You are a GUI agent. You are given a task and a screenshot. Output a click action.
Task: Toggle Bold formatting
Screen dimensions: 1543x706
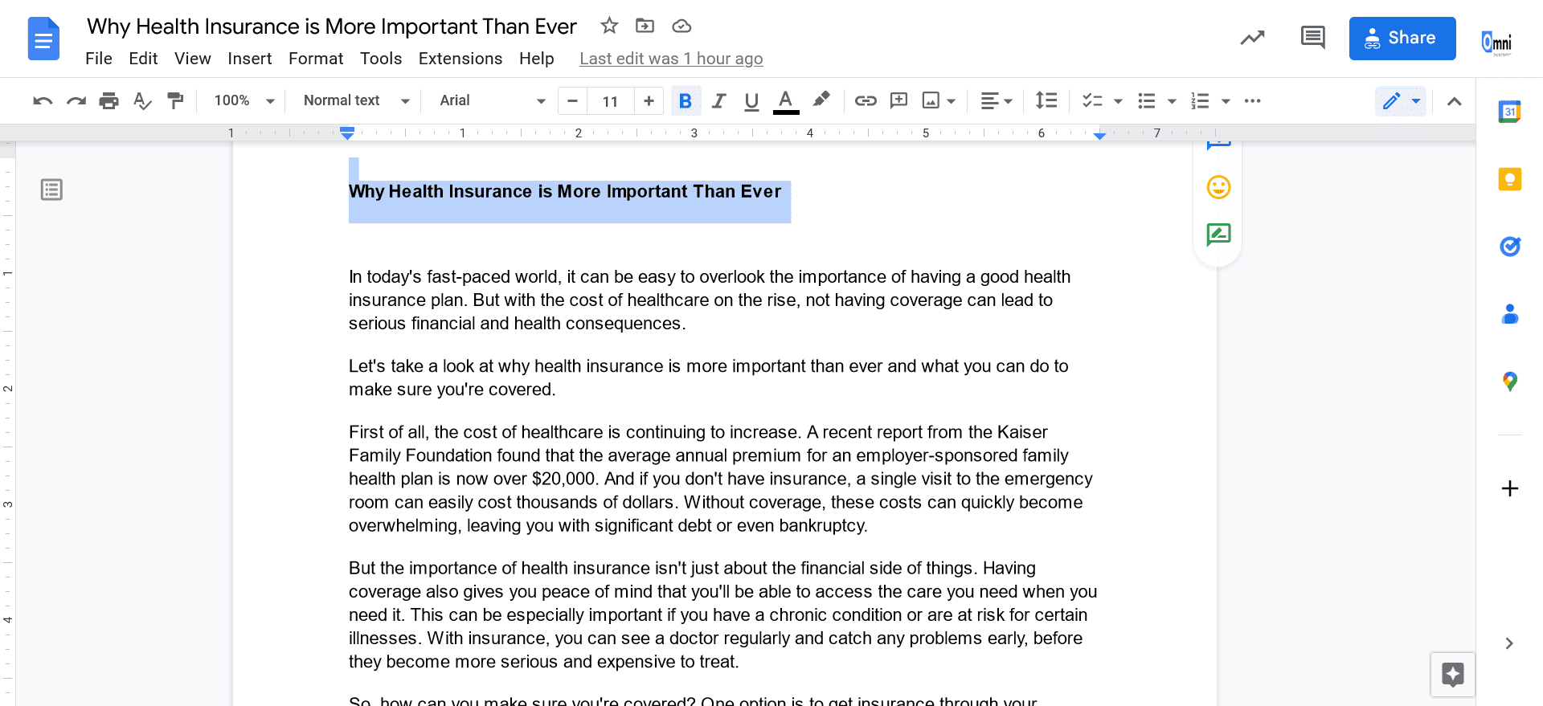click(685, 100)
